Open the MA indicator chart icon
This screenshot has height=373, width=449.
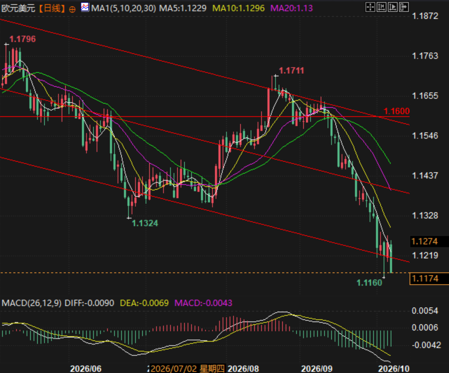tap(85, 7)
